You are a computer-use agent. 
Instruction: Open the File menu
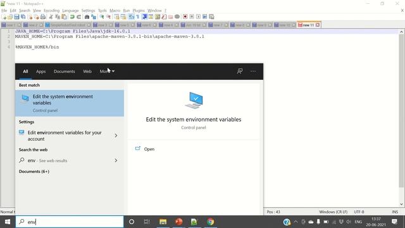(4, 11)
